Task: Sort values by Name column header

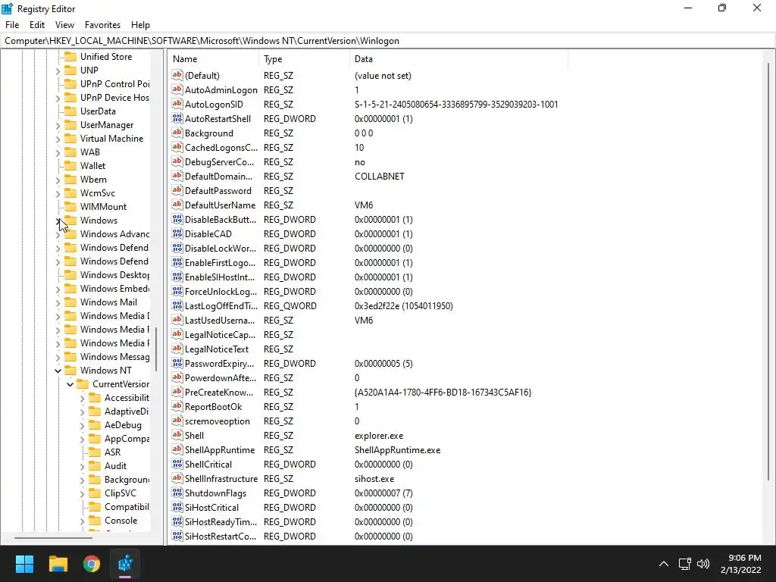Action: (x=213, y=58)
